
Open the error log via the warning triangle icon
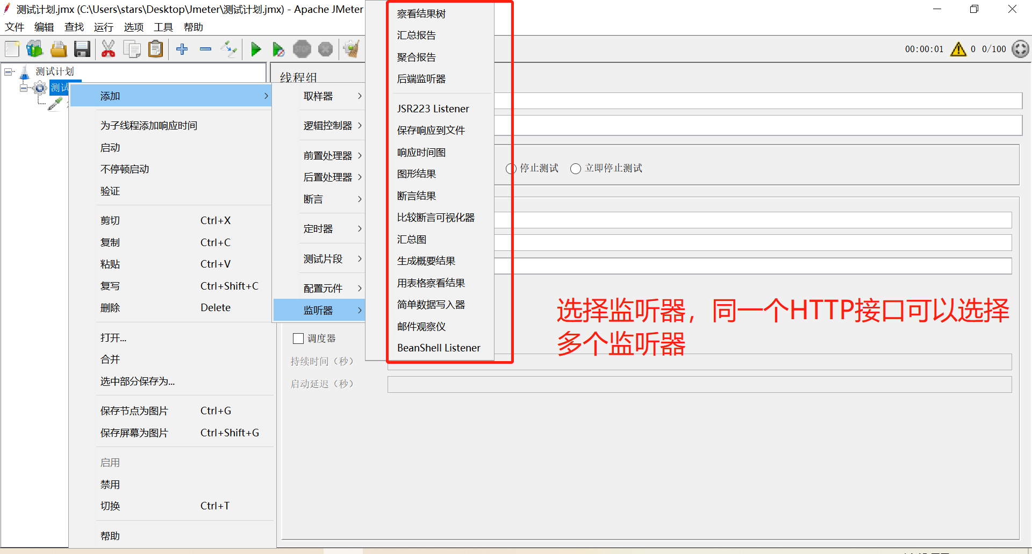click(958, 49)
